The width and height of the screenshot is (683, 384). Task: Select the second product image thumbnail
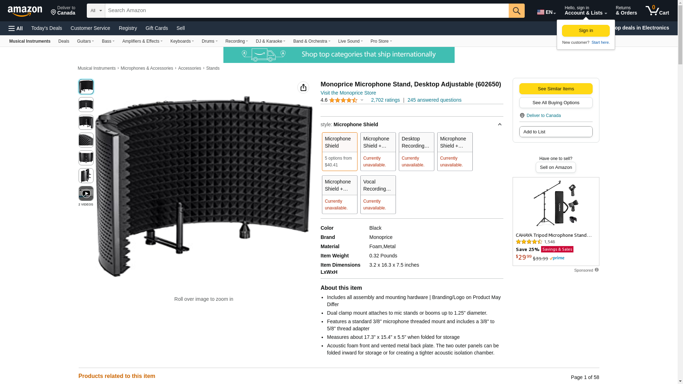click(x=86, y=105)
